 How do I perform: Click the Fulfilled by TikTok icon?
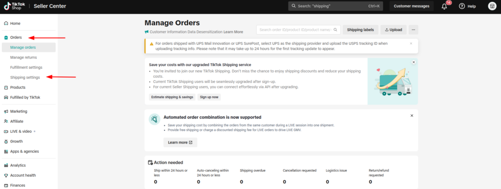point(6,98)
